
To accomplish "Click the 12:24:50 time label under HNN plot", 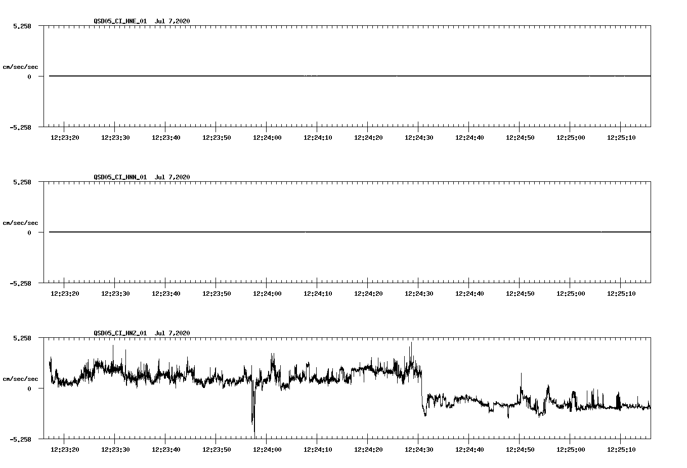I will pyautogui.click(x=520, y=294).
